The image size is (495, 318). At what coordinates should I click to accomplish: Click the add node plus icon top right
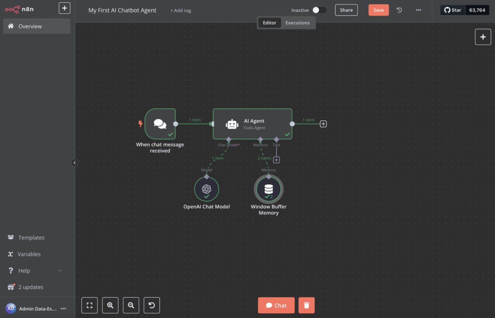tap(483, 37)
